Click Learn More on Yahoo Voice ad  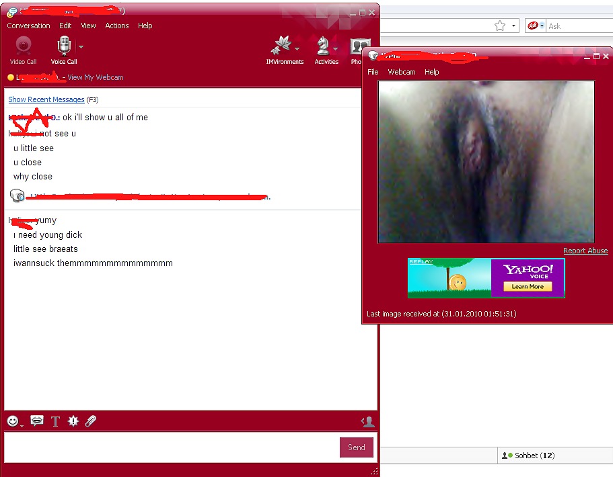coord(528,286)
